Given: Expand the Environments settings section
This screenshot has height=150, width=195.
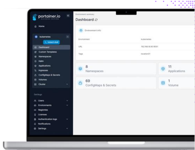Looking at the screenshot, I should pyautogui.click(x=67, y=105).
